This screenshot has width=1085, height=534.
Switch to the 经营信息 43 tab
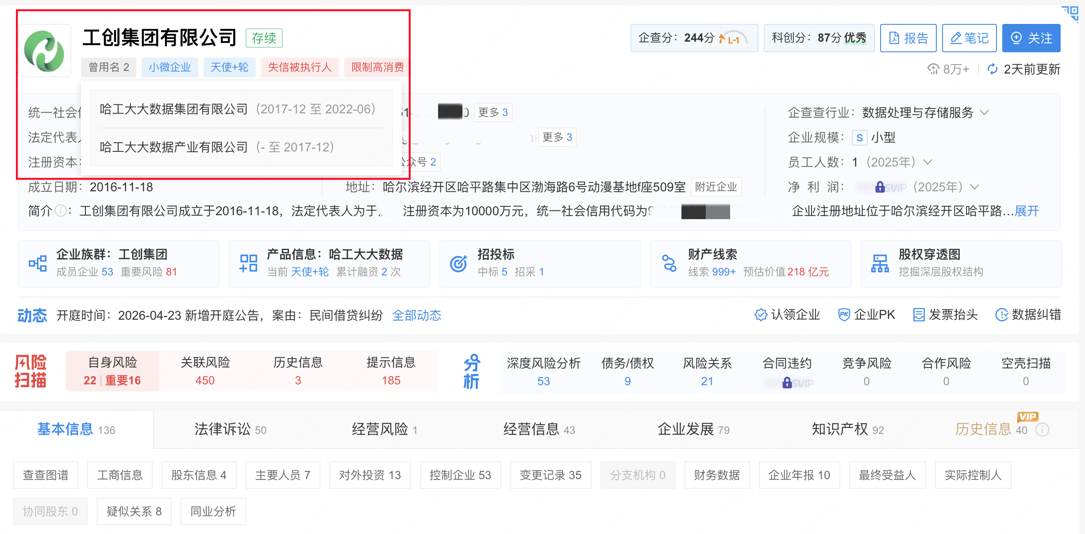539,430
